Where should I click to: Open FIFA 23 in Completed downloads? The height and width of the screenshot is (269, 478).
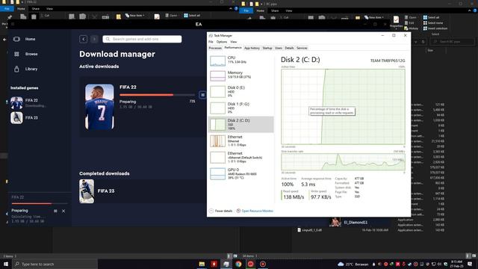[106, 191]
